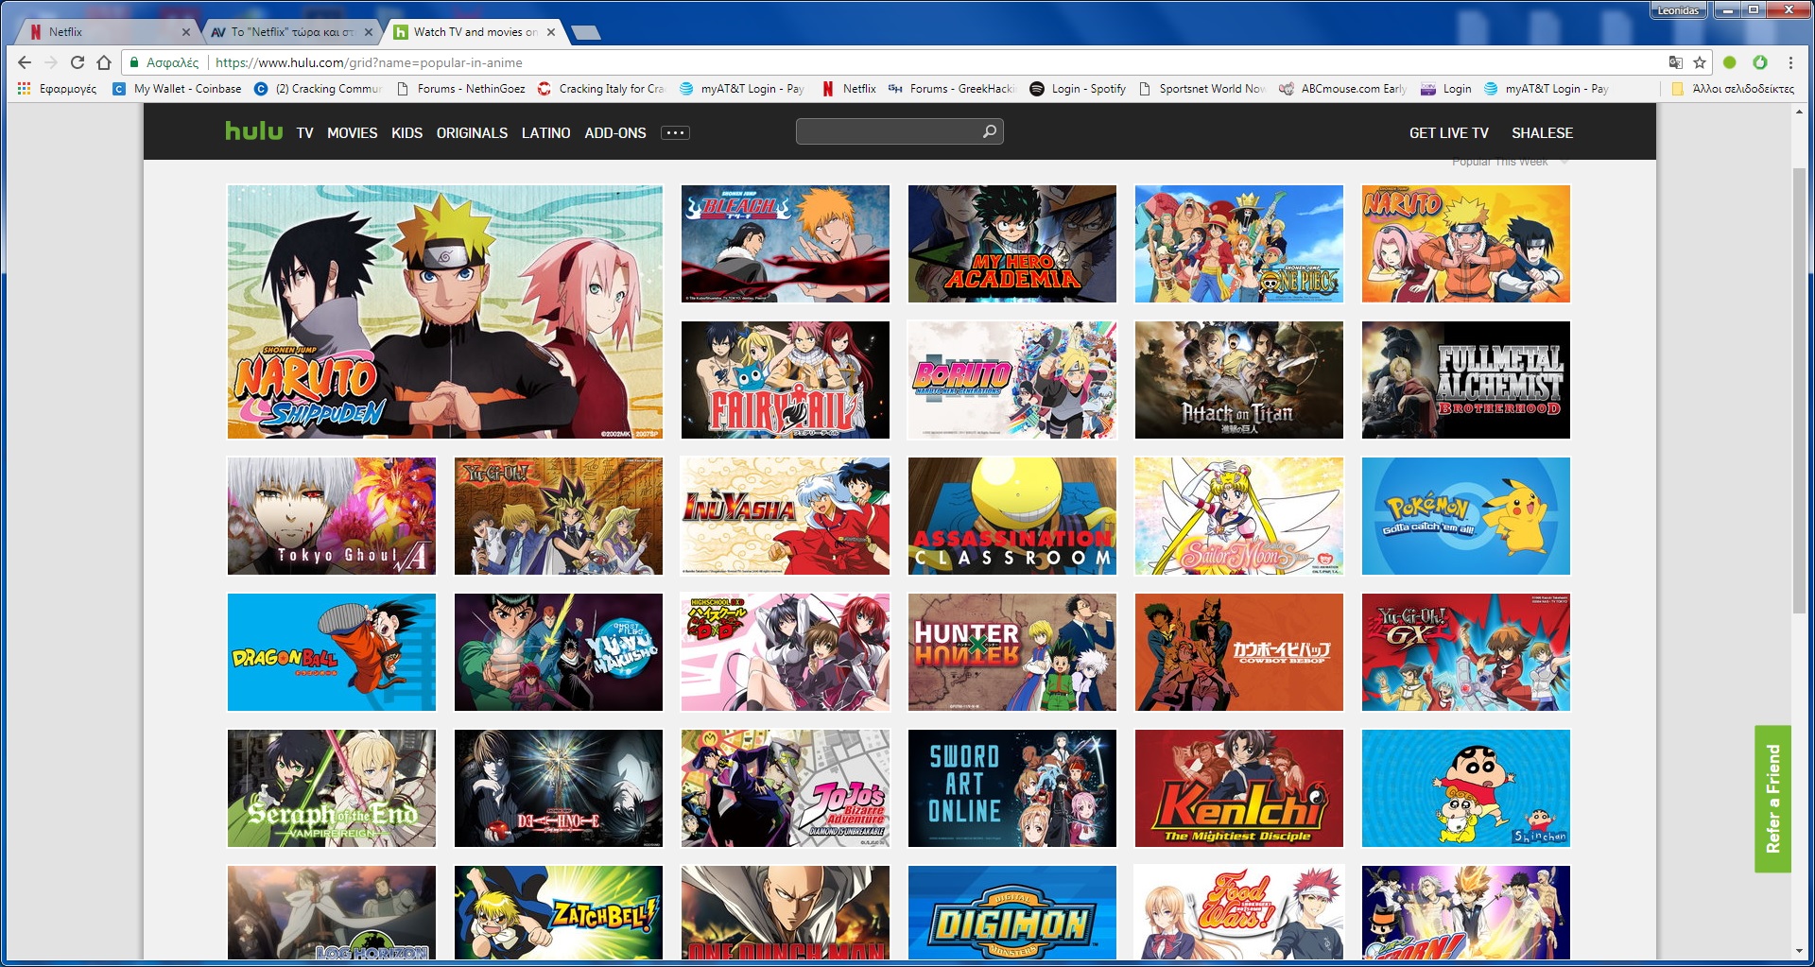Click the vertical scrollbar thumb
Viewport: 1815px width, 967px height.
(x=1799, y=389)
